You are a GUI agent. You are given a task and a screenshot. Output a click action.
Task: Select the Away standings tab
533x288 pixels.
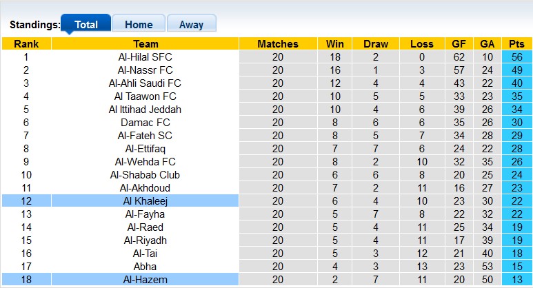pos(191,25)
